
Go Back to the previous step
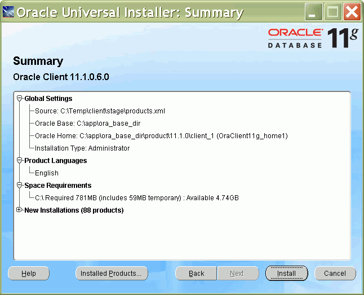(196, 274)
